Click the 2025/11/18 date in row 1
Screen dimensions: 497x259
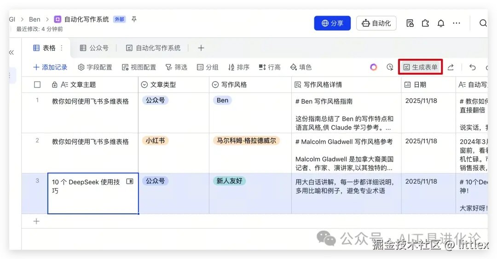pyautogui.click(x=421, y=101)
